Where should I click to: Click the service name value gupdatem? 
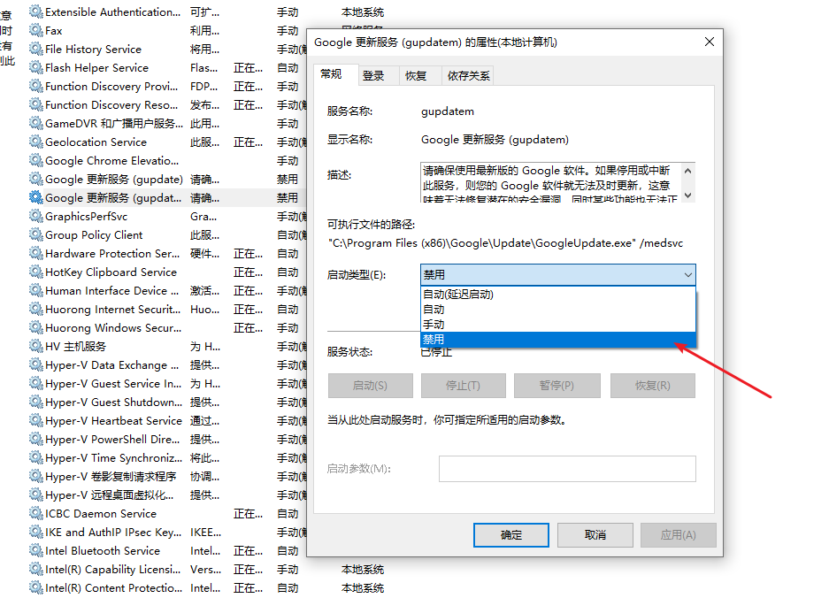(x=448, y=111)
